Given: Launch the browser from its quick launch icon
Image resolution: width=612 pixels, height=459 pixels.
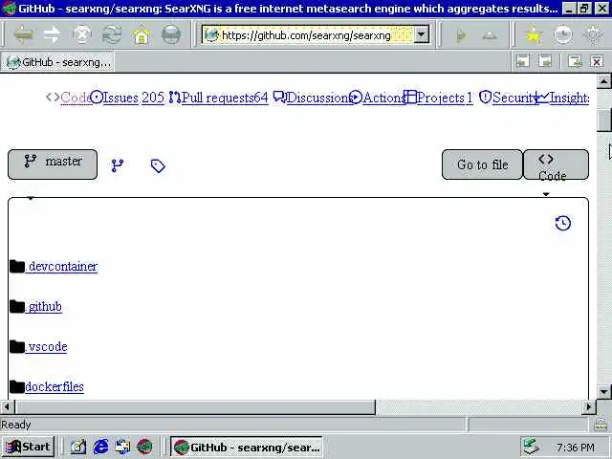Looking at the screenshot, I should [144, 447].
